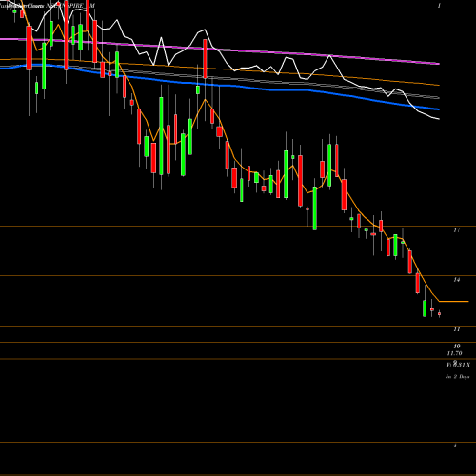Viewport: 476px width, 476px height.
Task: Click the final green candle near 11
Action: click(x=425, y=308)
